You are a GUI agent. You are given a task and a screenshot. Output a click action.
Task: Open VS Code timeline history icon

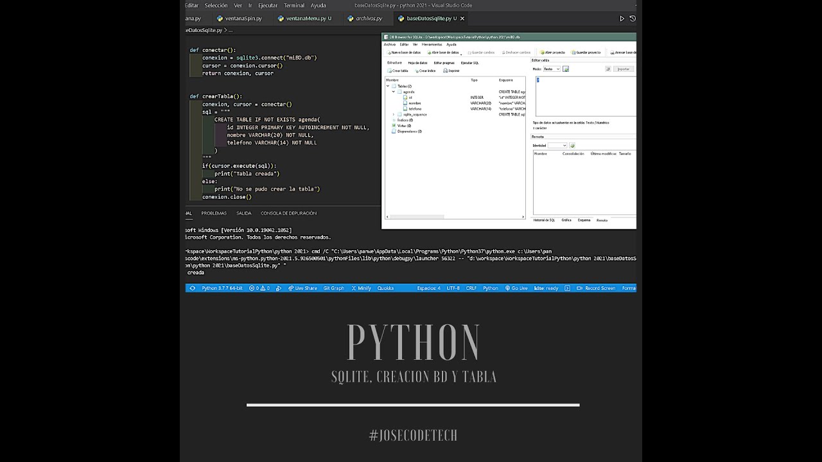(633, 19)
